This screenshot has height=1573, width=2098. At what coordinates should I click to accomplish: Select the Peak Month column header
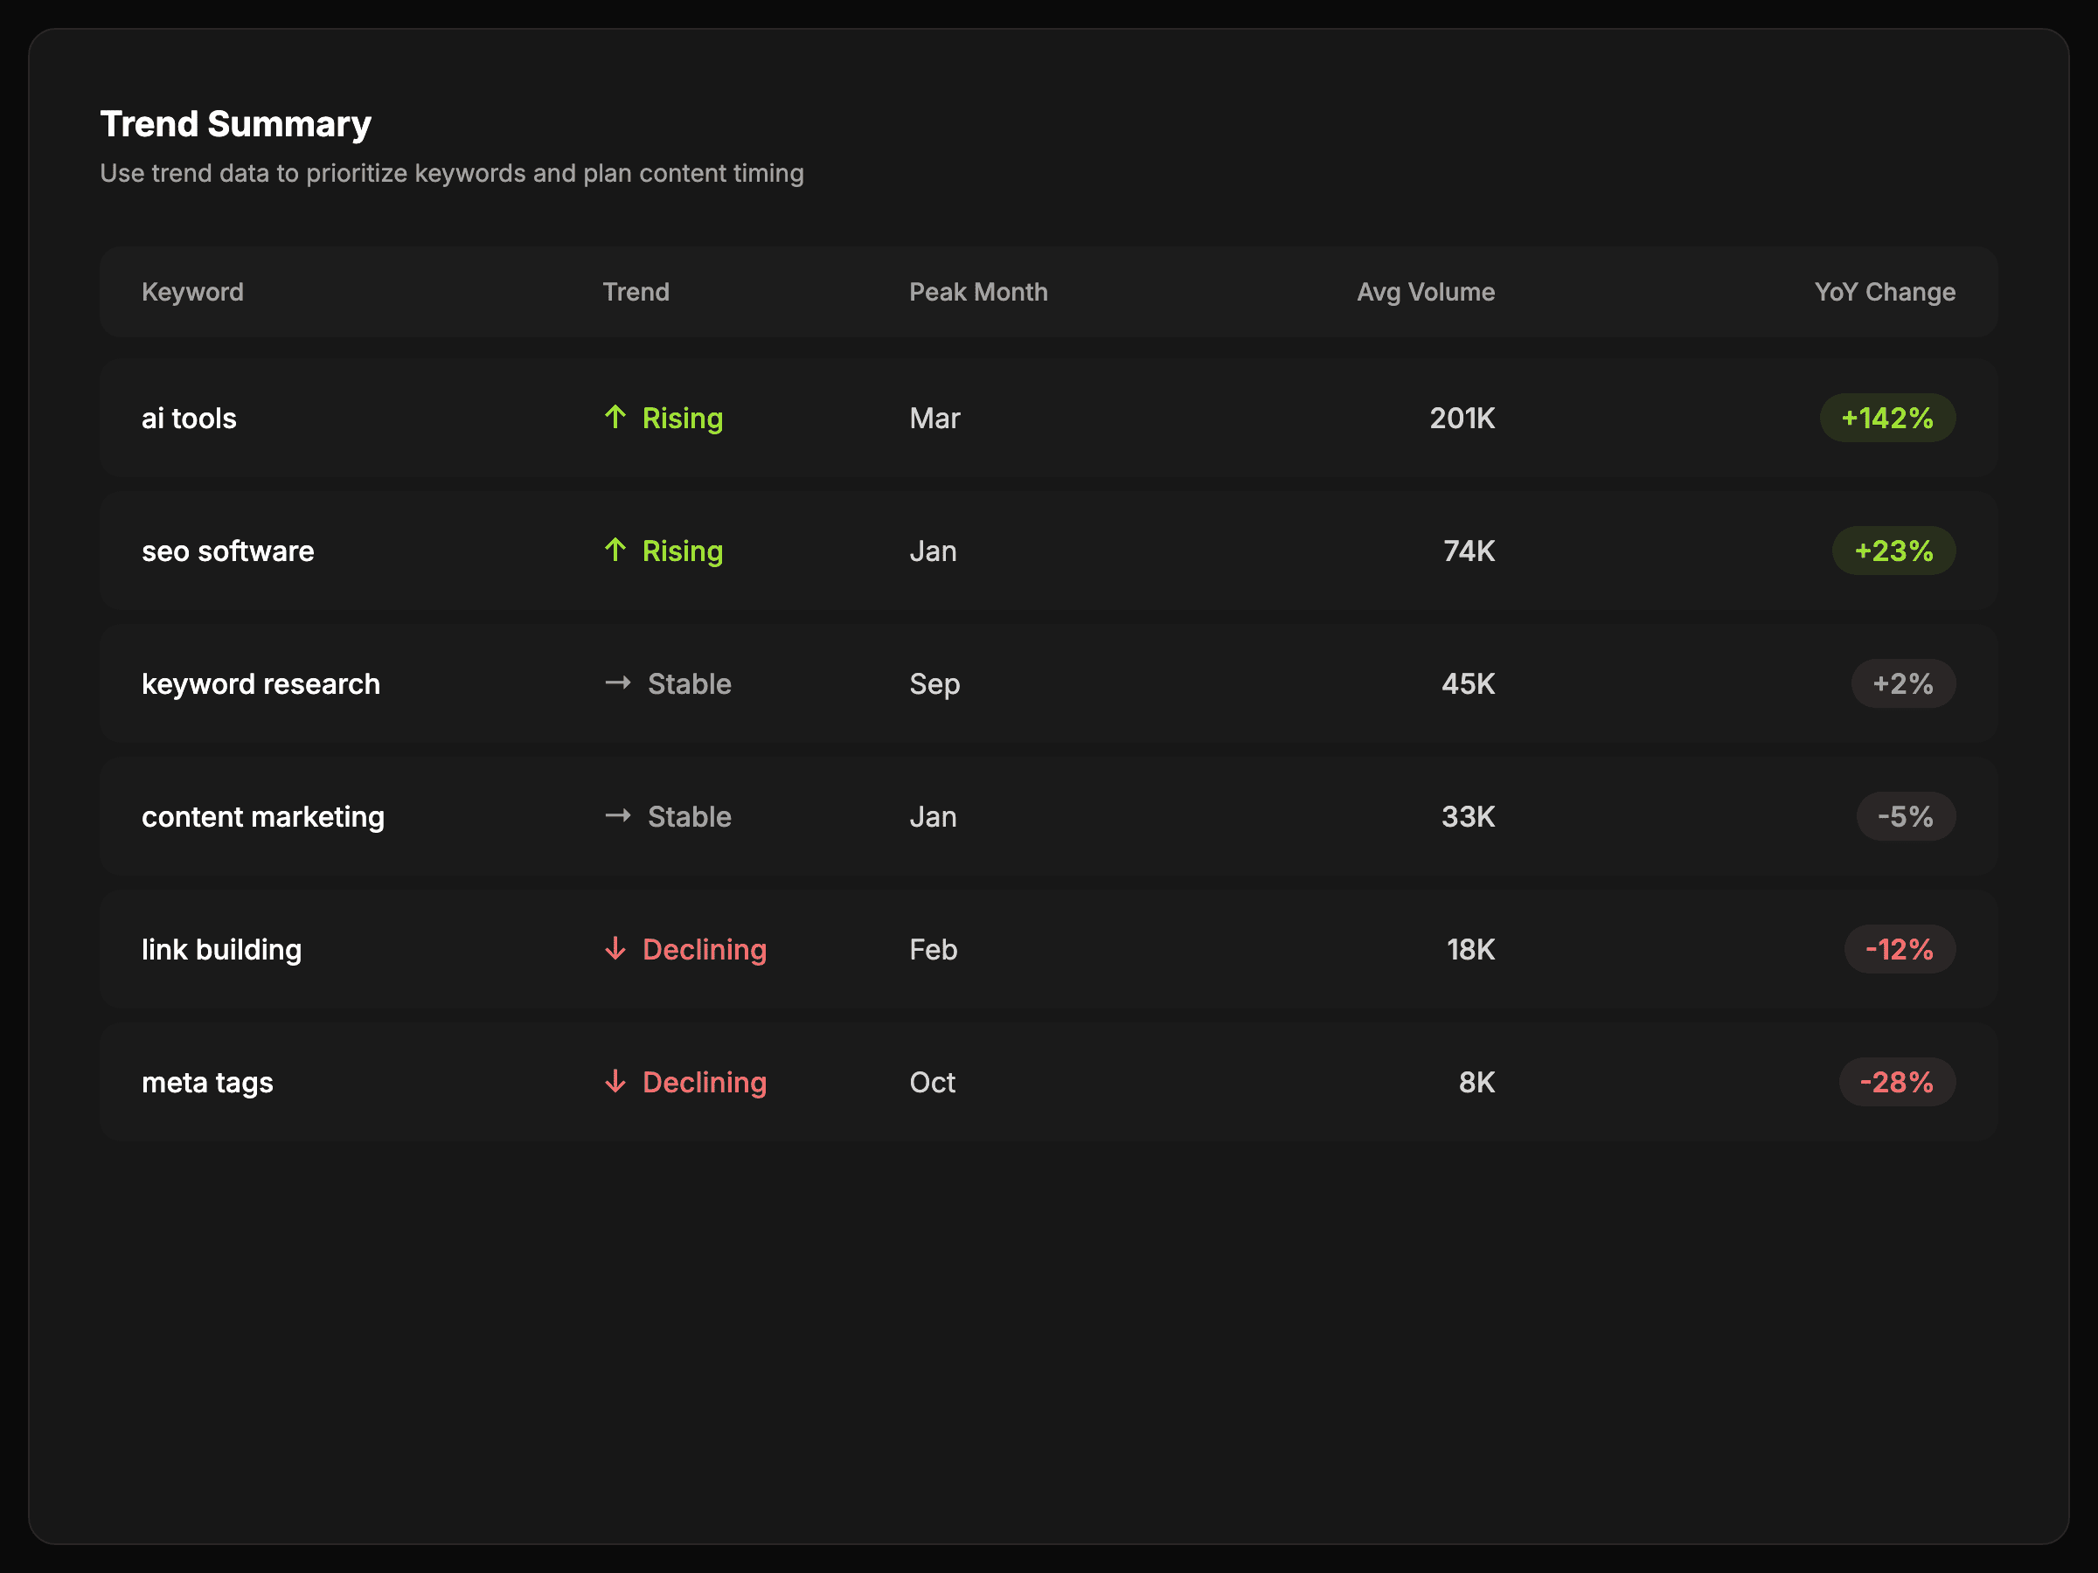click(979, 292)
